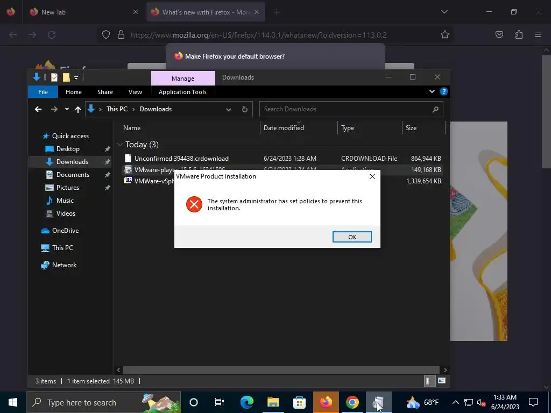Open Windows Start menu
This screenshot has height=413, width=551.
coord(13,402)
